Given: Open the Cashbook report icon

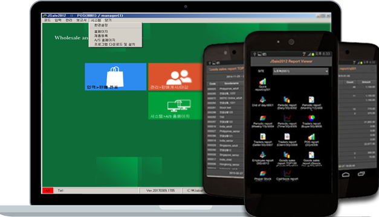Looking at the screenshot, I should point(287,175).
